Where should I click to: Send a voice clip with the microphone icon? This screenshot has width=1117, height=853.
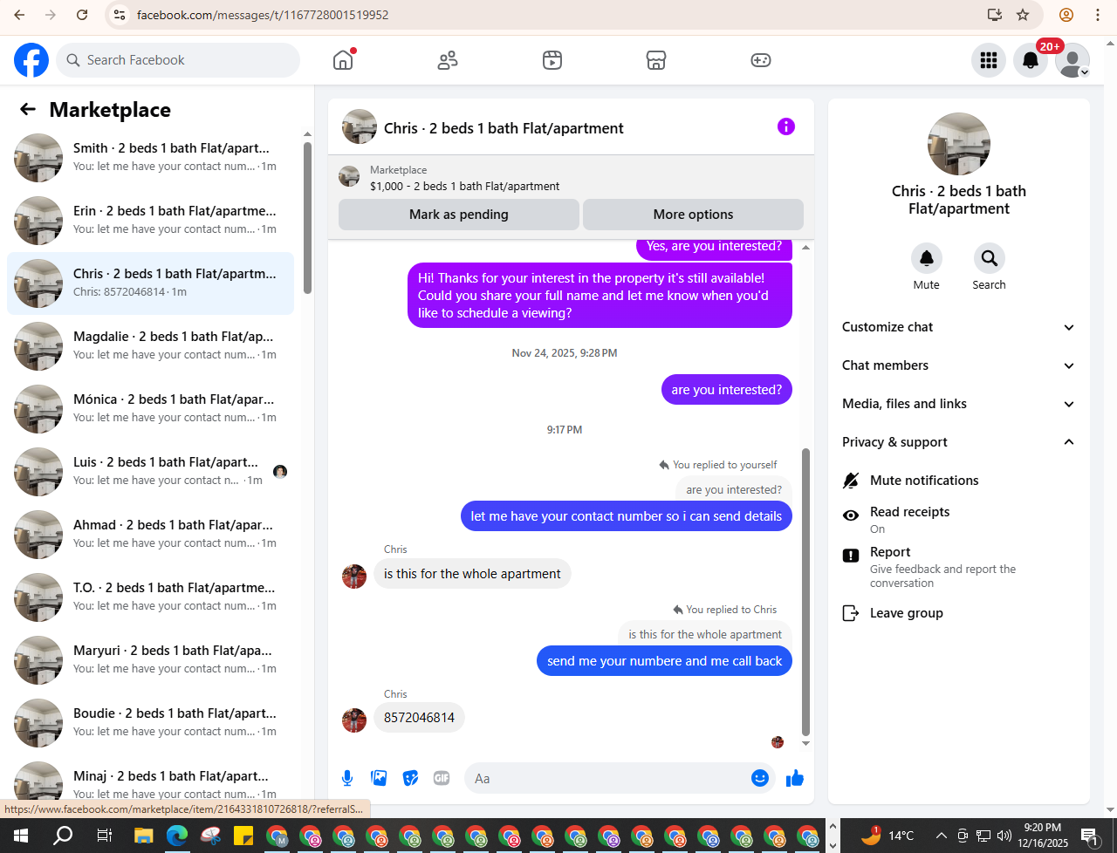347,778
